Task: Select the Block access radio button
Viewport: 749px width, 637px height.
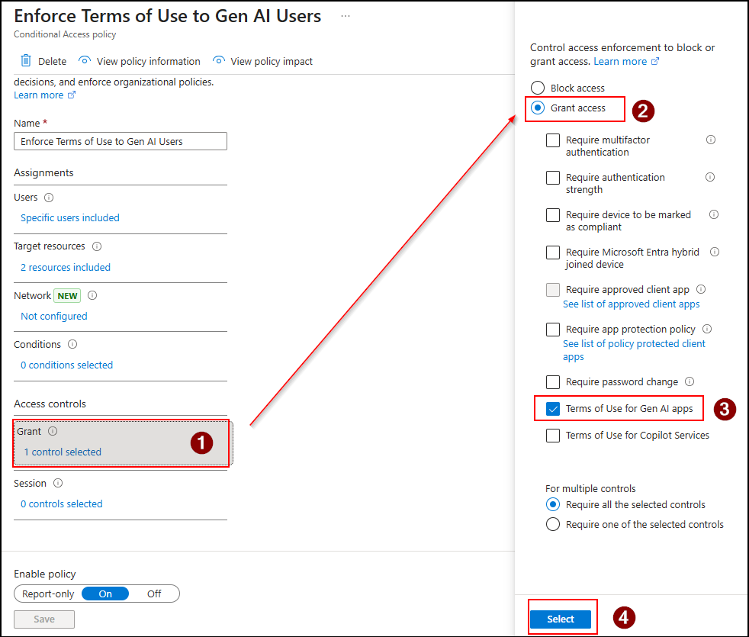Action: (x=538, y=88)
